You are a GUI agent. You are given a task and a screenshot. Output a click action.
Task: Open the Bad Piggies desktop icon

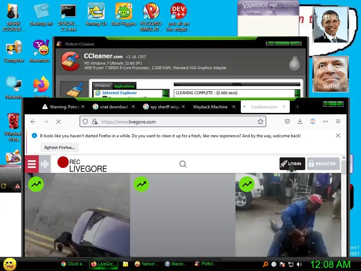[124, 15]
